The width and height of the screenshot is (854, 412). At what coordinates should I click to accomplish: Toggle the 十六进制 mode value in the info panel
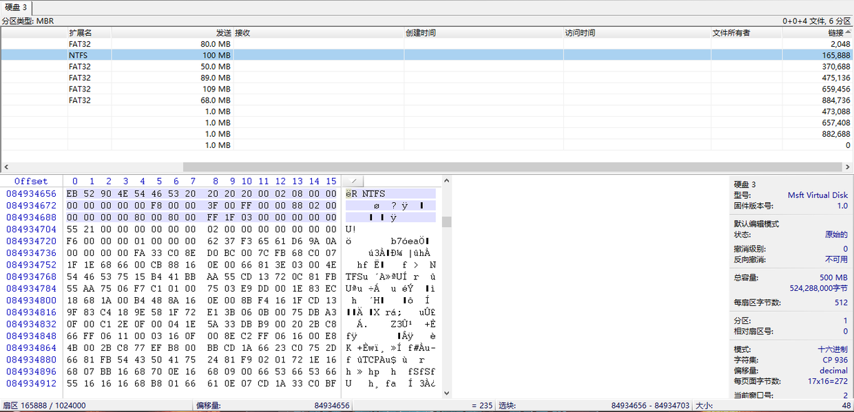pyautogui.click(x=833, y=349)
